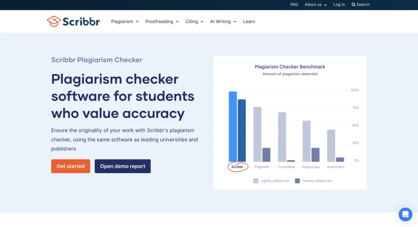This screenshot has width=418, height=227.
Task: Click the Log in link
Action: coord(339,4)
